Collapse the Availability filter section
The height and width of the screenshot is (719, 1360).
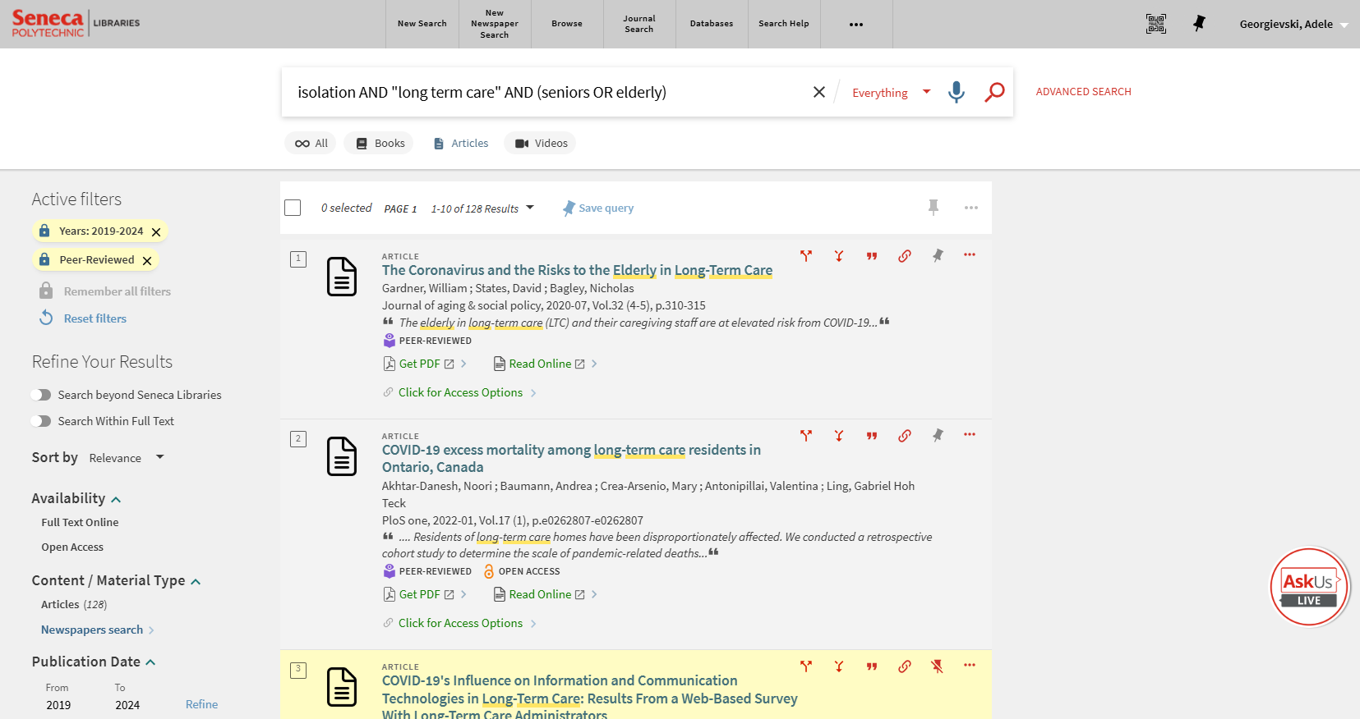tap(116, 499)
